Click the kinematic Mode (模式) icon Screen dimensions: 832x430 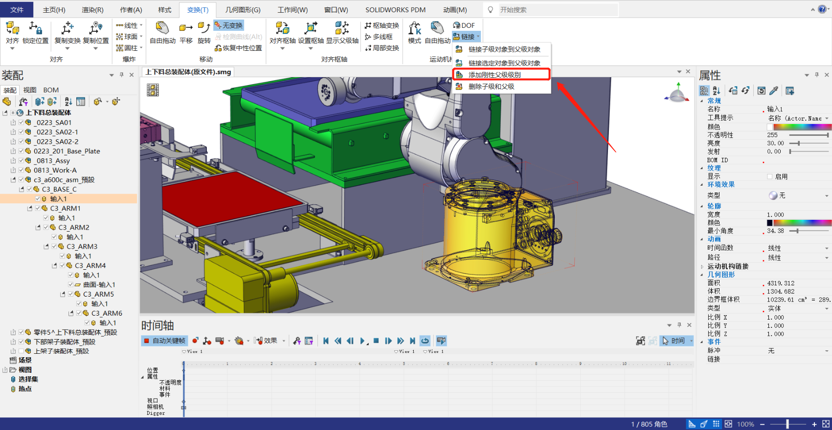coord(415,28)
